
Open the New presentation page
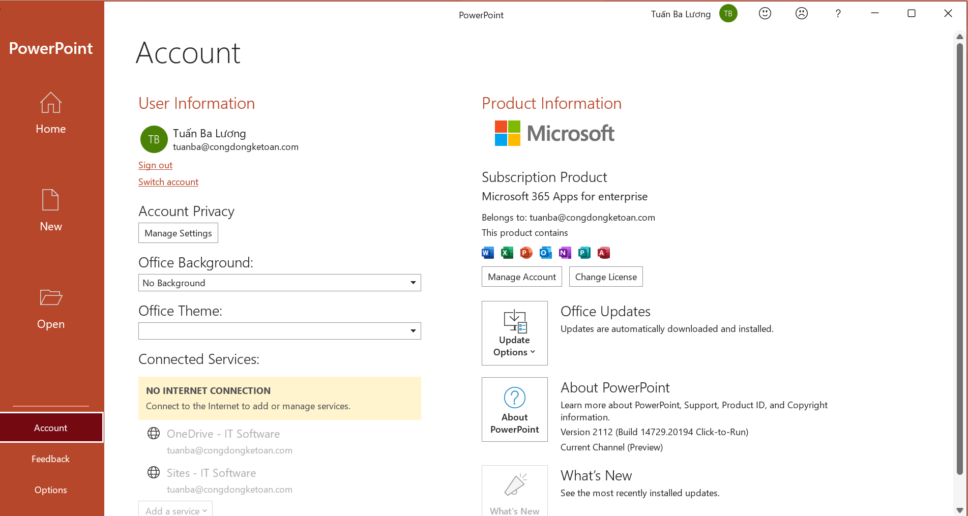[x=51, y=210]
